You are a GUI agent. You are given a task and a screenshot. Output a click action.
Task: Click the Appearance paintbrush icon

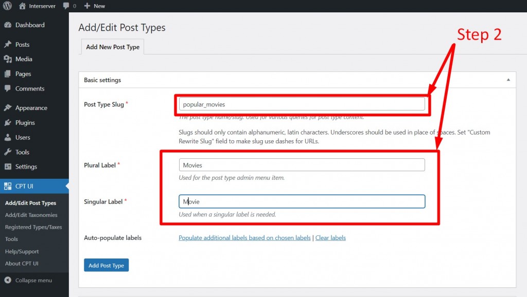pyautogui.click(x=8, y=108)
